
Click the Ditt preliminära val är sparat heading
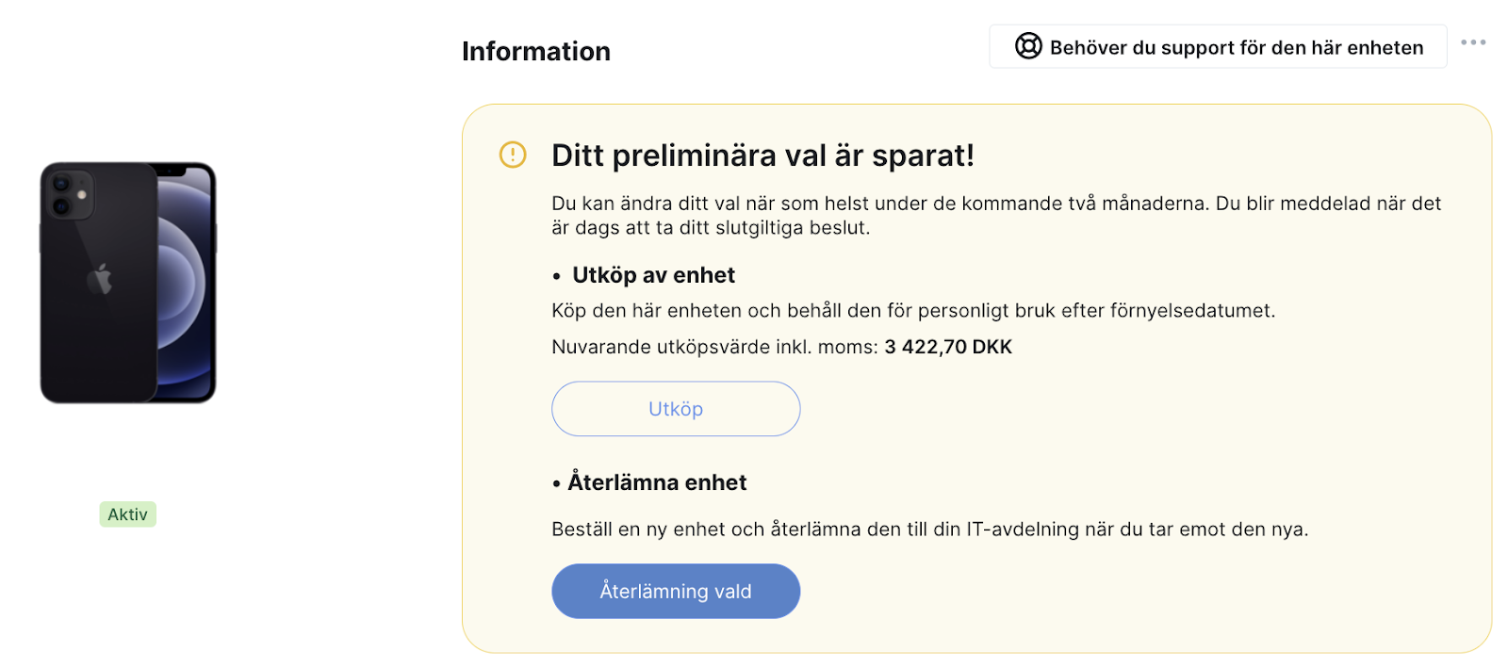click(x=762, y=155)
